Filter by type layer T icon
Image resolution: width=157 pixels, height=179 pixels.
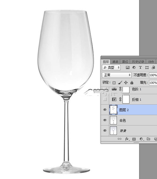pos(140,68)
